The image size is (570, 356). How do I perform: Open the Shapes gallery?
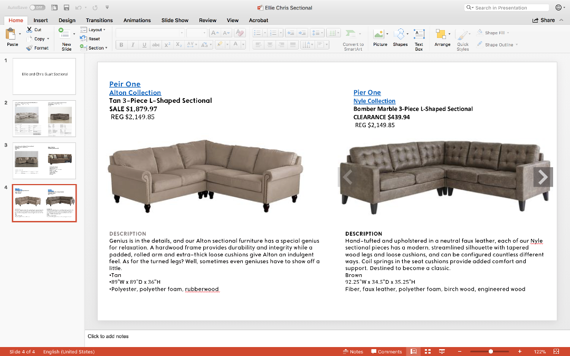point(400,37)
